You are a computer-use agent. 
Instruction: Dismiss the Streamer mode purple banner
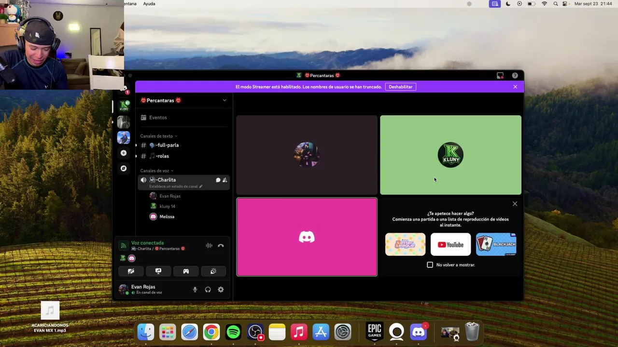pos(515,87)
